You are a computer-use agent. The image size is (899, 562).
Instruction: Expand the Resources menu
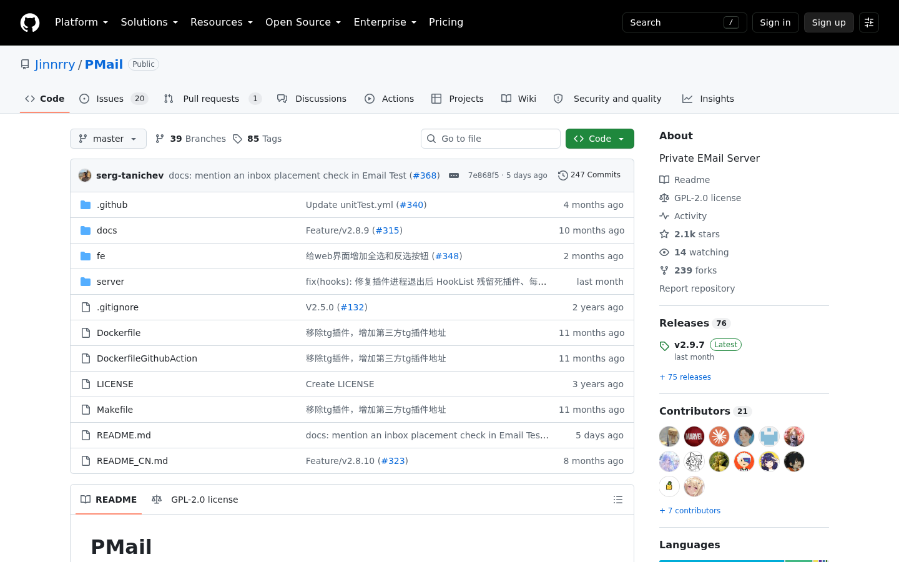click(222, 22)
